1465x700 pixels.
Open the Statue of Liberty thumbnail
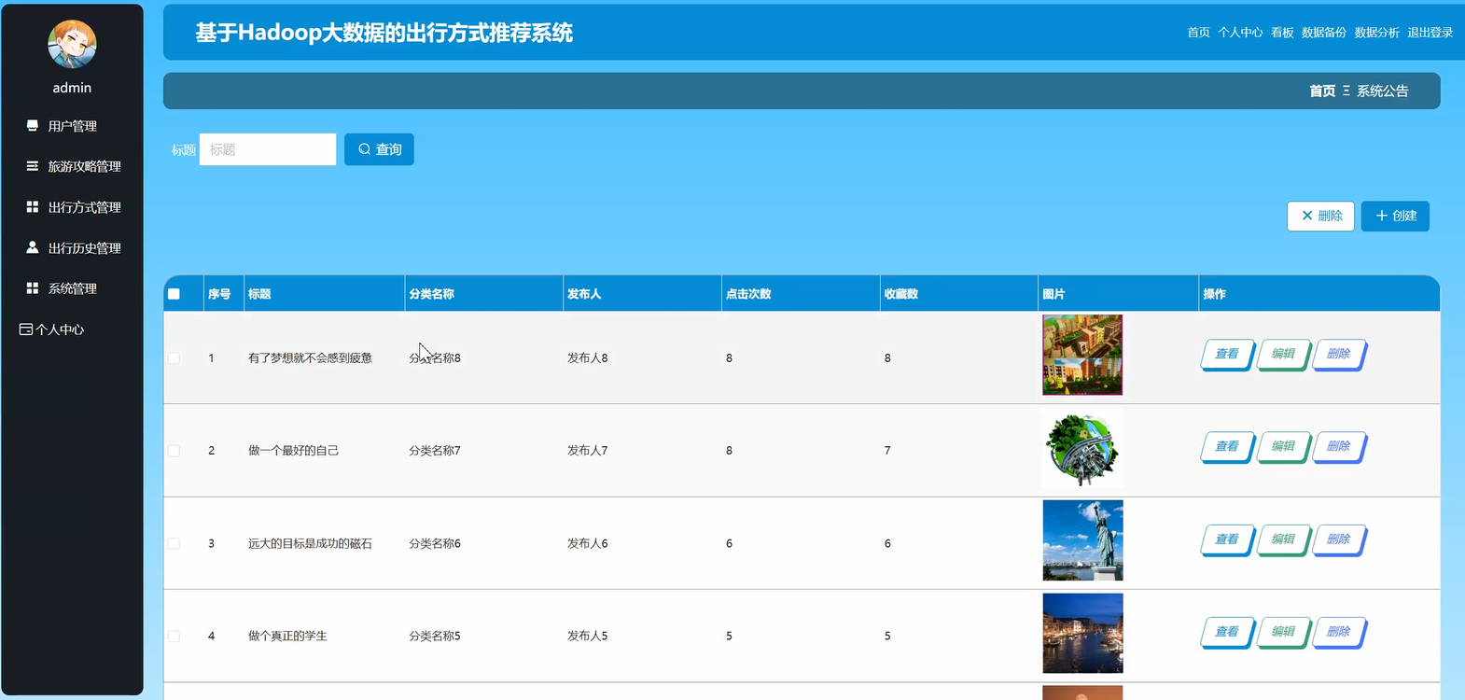point(1082,540)
